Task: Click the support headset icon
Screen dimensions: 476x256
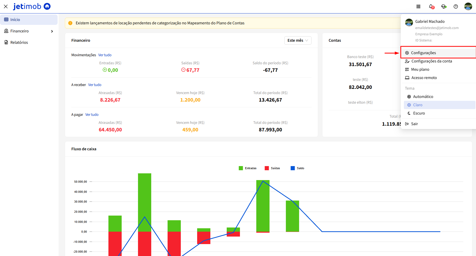Action: pos(444,6)
